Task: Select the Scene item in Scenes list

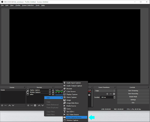Action: tap(13, 90)
